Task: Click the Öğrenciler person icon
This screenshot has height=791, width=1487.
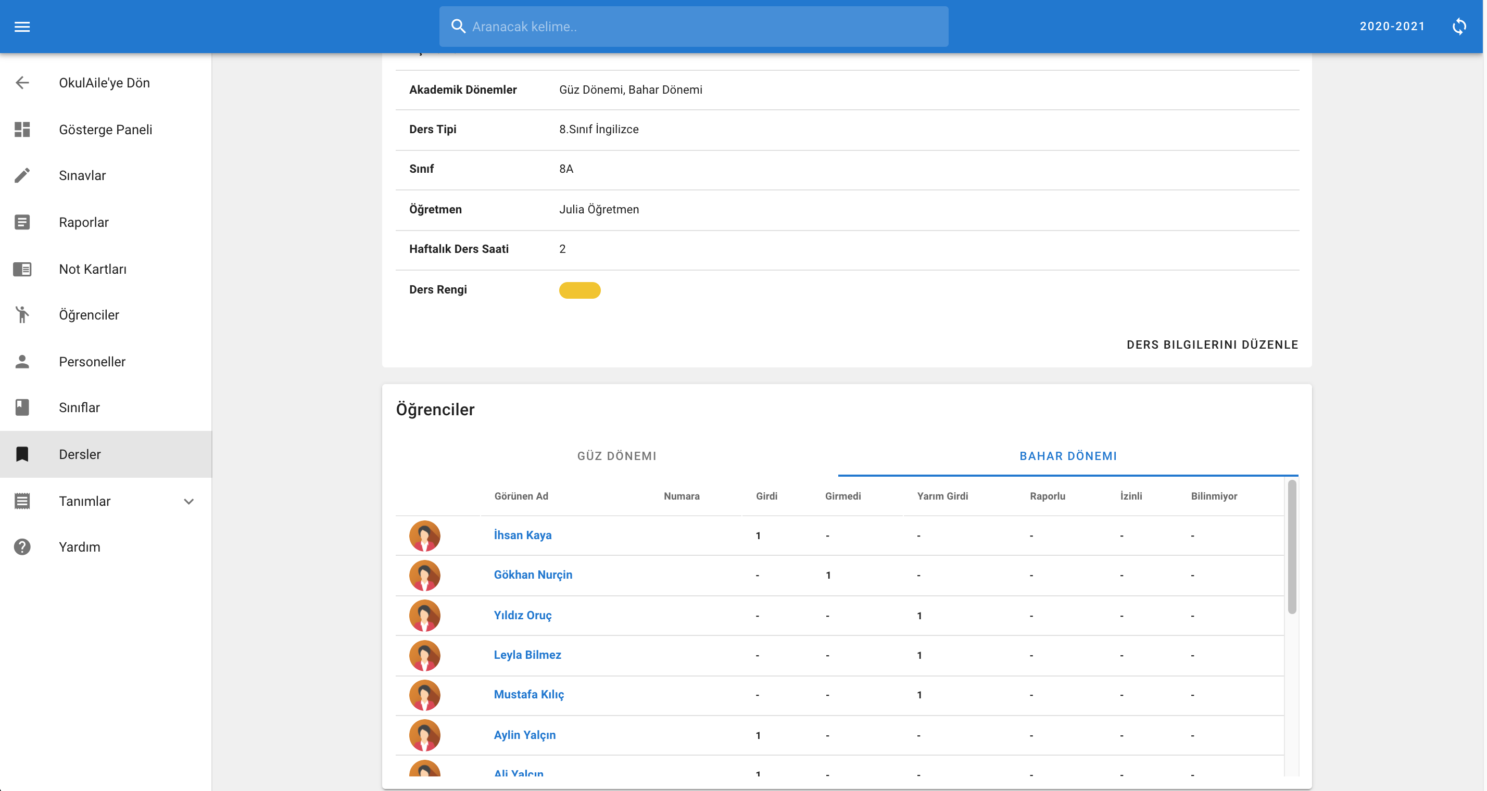Action: coord(22,315)
